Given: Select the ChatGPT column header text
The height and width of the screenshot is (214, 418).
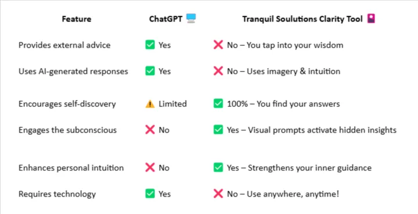Looking at the screenshot, I should [x=166, y=19].
